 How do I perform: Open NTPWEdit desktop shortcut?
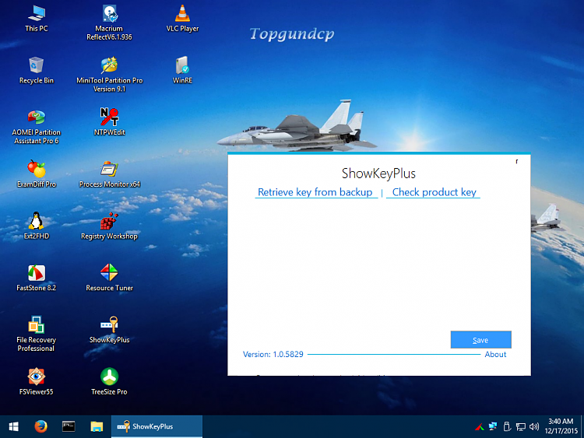[109, 122]
